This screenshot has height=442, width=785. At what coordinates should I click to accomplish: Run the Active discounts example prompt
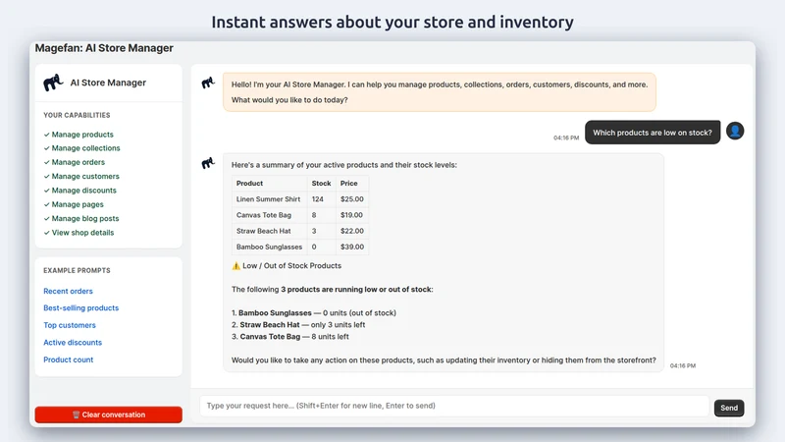click(73, 343)
